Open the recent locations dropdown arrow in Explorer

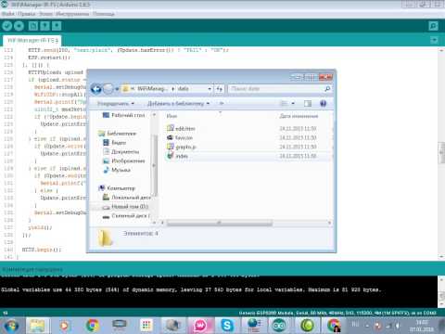117,89
